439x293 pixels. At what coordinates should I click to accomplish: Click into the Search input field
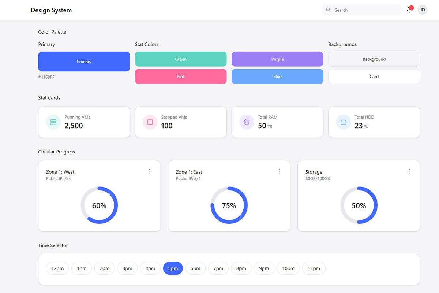click(x=366, y=10)
